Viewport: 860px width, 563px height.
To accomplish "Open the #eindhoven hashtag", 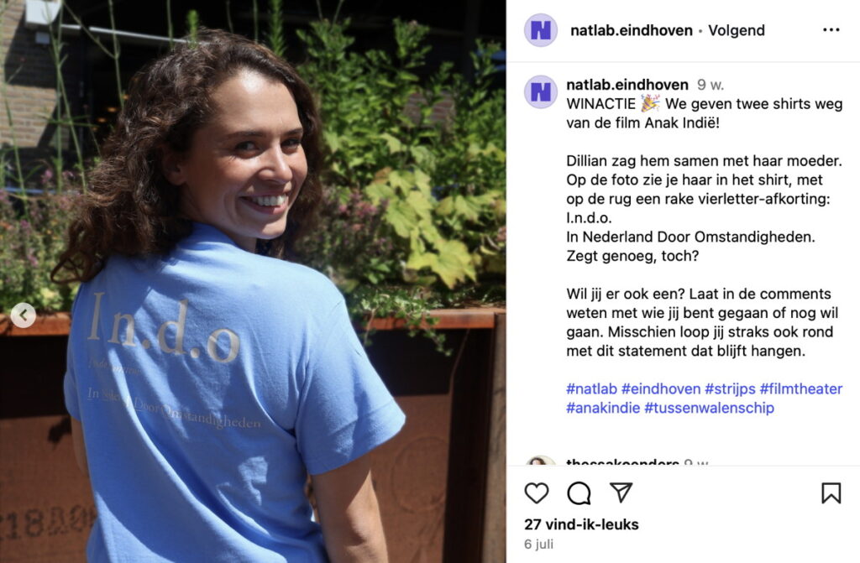I will point(661,388).
